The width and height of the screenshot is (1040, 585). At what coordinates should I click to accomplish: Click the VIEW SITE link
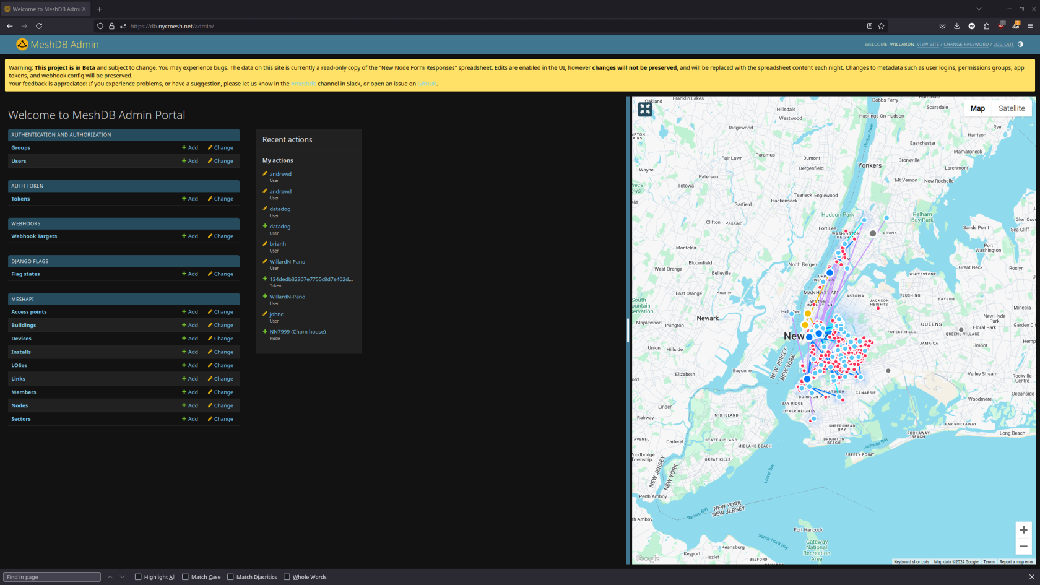click(927, 45)
